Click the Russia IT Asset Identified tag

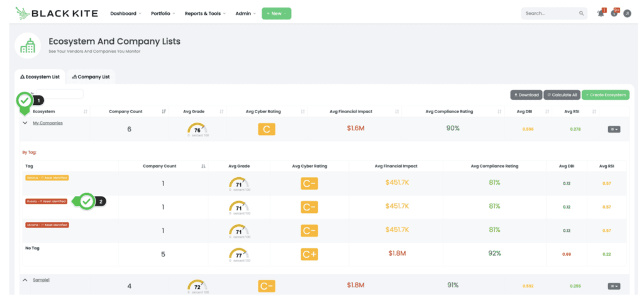pos(46,201)
